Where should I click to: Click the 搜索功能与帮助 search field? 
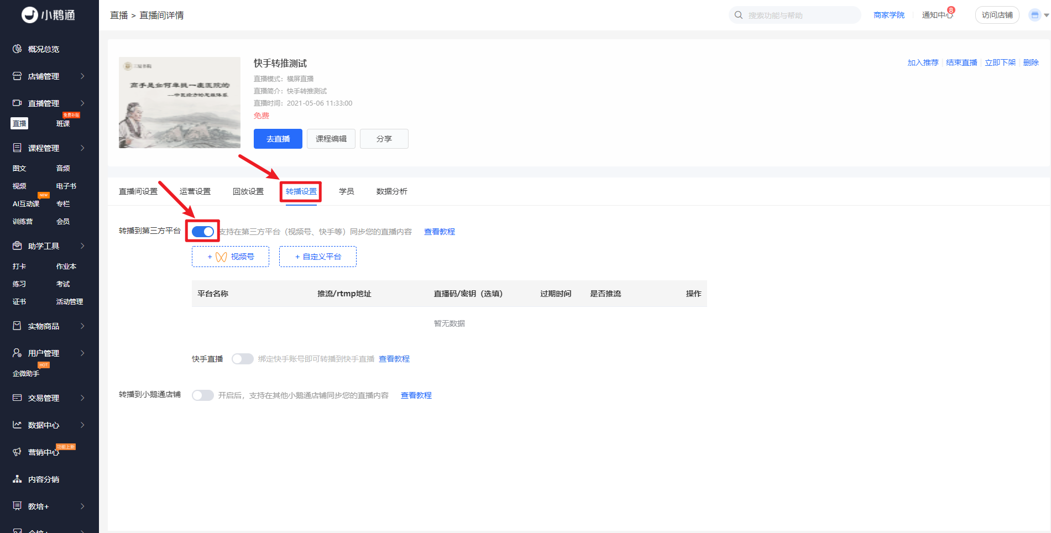click(x=795, y=15)
